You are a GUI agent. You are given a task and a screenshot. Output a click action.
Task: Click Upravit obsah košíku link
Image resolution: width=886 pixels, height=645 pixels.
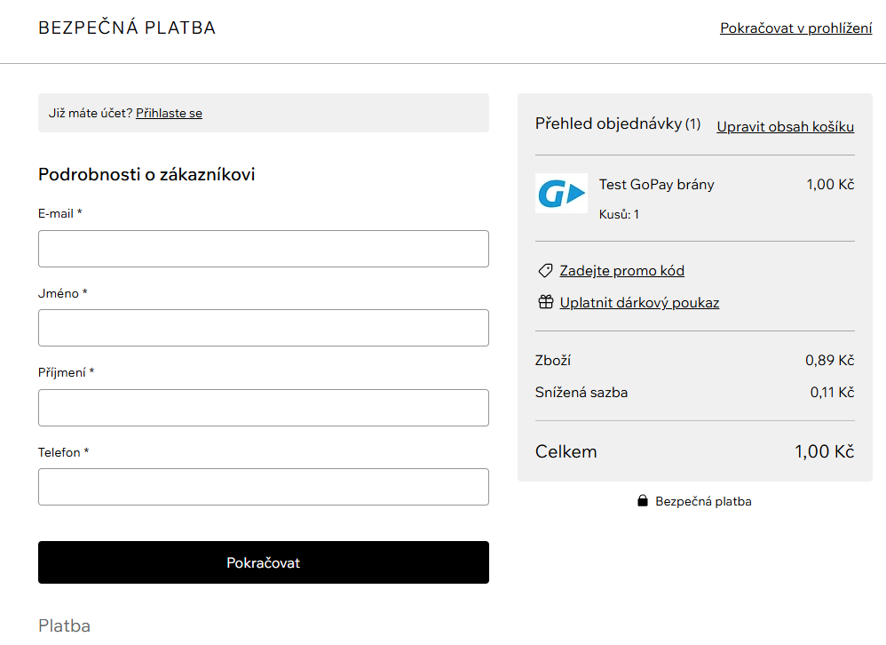coord(786,127)
